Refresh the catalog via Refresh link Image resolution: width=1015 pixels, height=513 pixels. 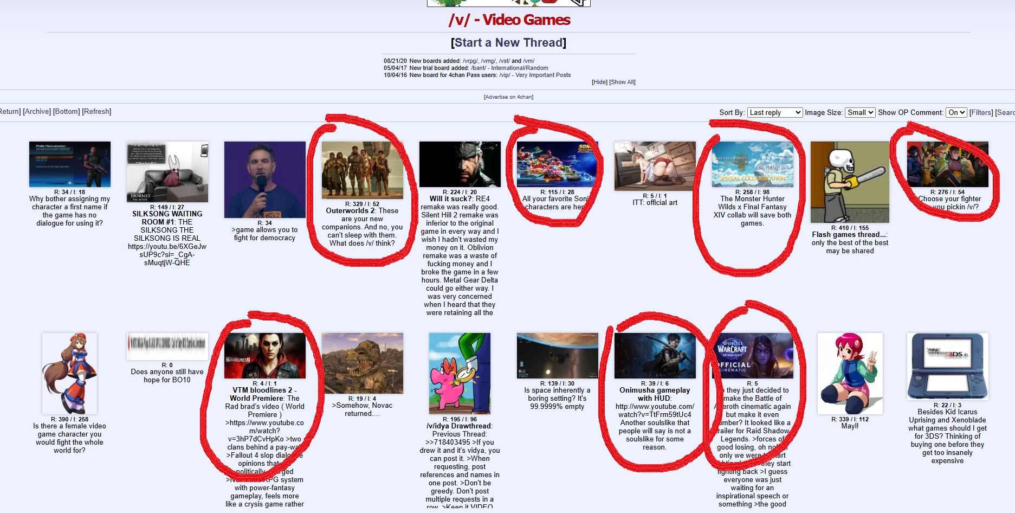96,111
